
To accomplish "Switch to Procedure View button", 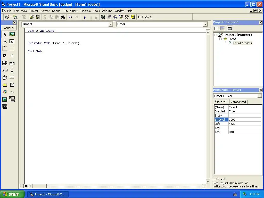I will click(x=21, y=186).
